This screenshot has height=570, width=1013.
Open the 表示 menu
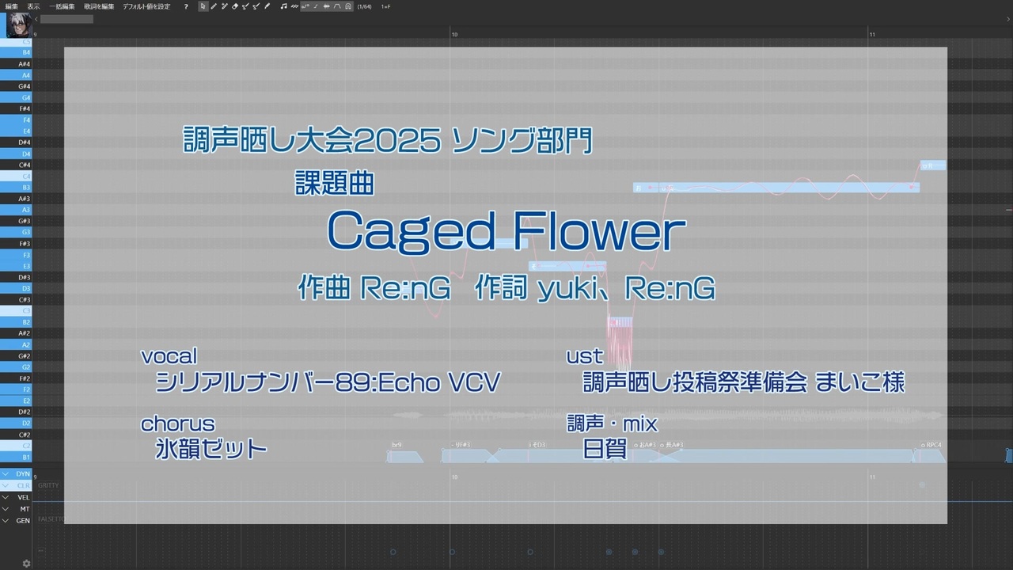(34, 6)
